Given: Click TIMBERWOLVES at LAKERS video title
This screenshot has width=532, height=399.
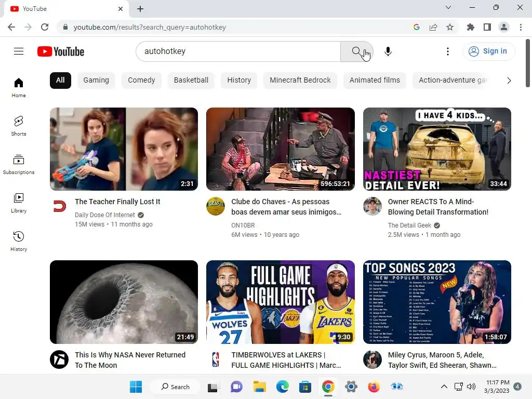Looking at the screenshot, I should 286,360.
